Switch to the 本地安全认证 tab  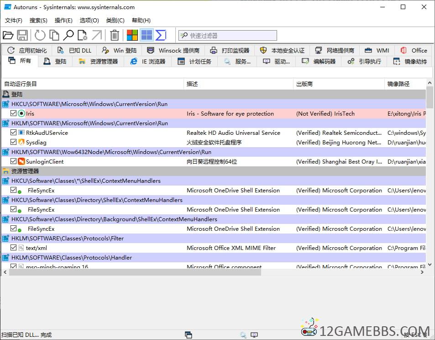coord(282,50)
